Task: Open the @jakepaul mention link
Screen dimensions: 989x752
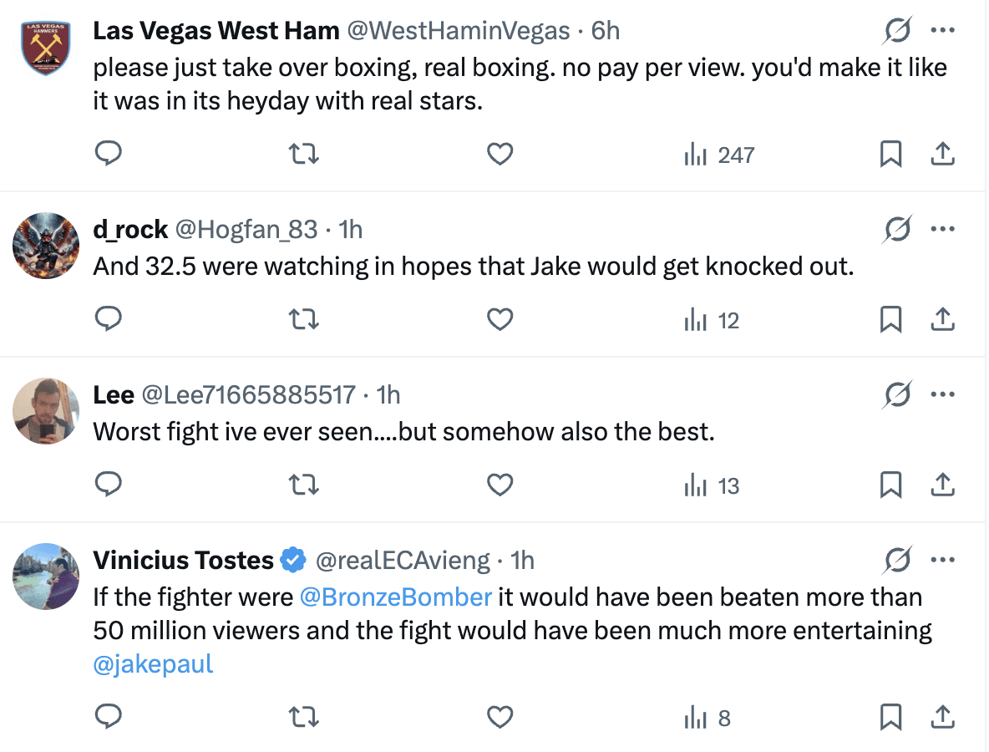Action: point(154,663)
